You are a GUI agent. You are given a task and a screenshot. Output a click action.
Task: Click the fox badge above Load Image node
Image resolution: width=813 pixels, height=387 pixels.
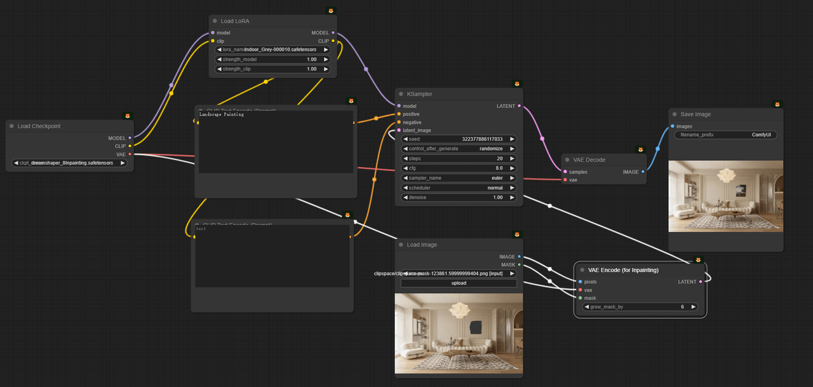click(517, 234)
